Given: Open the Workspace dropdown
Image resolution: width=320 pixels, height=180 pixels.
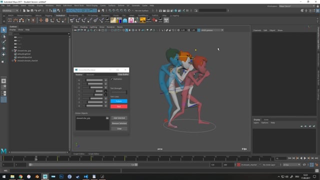Looking at the screenshot, I should [x=297, y=6].
